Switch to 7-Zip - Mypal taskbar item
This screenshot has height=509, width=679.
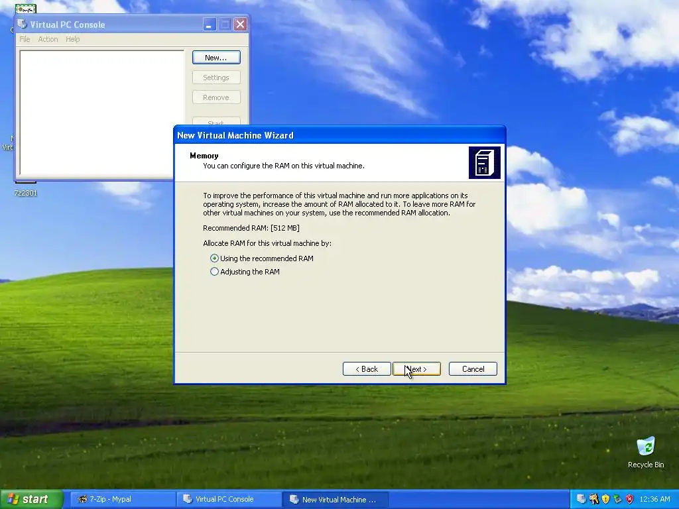coord(122,499)
